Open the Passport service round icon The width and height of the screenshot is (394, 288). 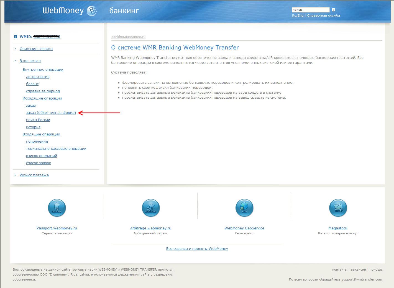click(57, 208)
